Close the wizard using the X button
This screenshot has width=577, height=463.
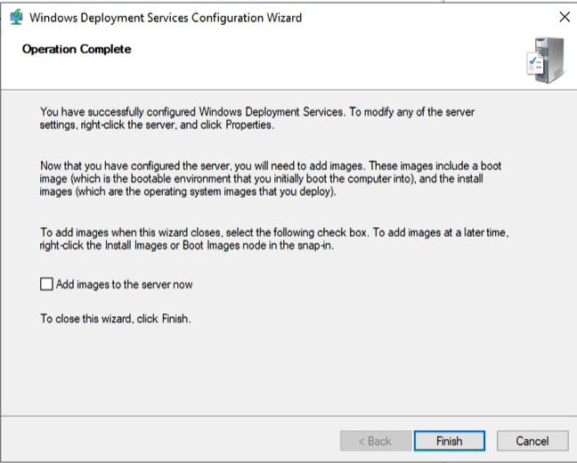(x=564, y=17)
